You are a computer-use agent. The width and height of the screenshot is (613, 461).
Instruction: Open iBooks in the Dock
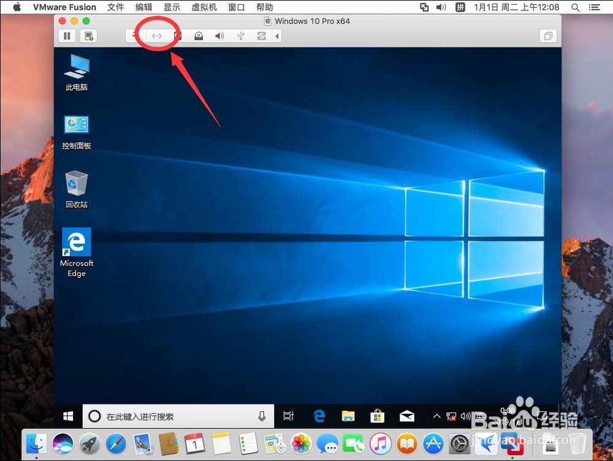(406, 444)
